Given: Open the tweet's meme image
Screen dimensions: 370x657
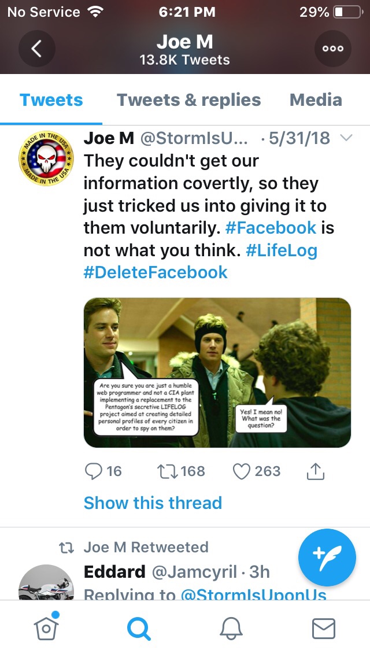Looking at the screenshot, I should pyautogui.click(x=217, y=373).
